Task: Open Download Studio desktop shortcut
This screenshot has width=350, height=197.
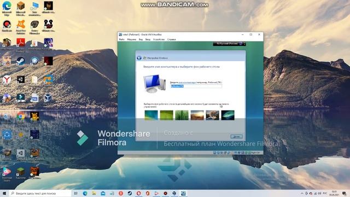Action: click(7, 174)
